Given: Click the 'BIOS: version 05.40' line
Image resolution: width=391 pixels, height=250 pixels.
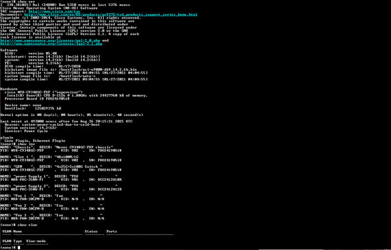Looking at the screenshot, I should pyautogui.click(x=31, y=54).
